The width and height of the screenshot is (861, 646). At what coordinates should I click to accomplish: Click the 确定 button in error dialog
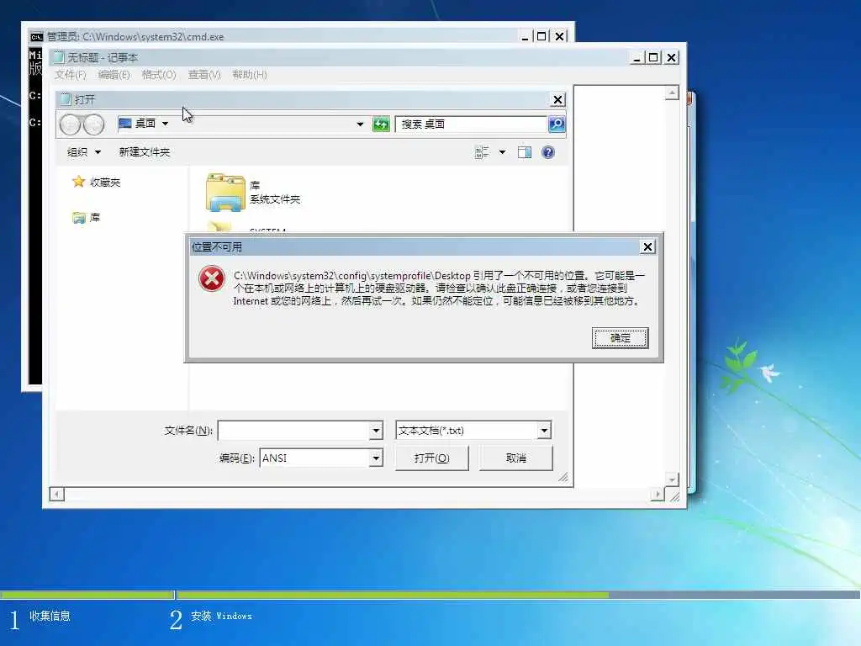click(620, 338)
